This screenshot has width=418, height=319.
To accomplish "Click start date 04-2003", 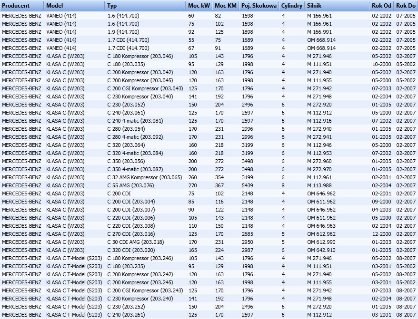I will [381, 210].
